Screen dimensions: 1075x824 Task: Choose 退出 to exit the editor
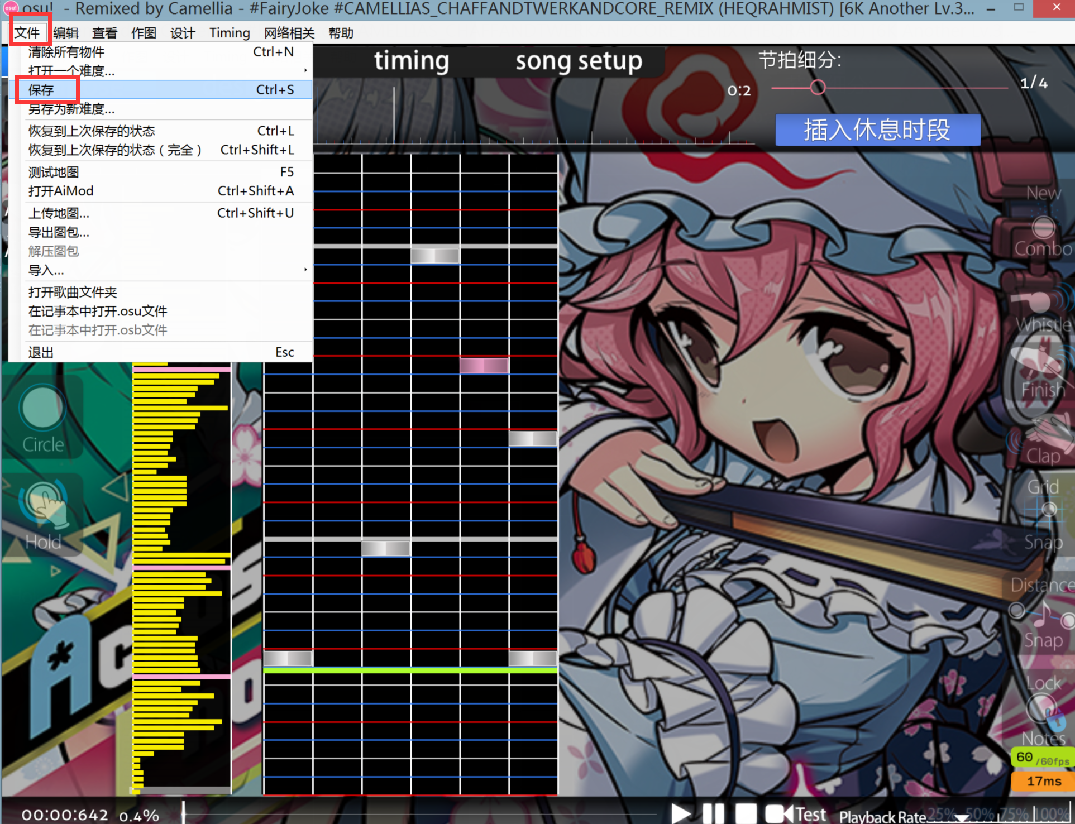coord(161,352)
